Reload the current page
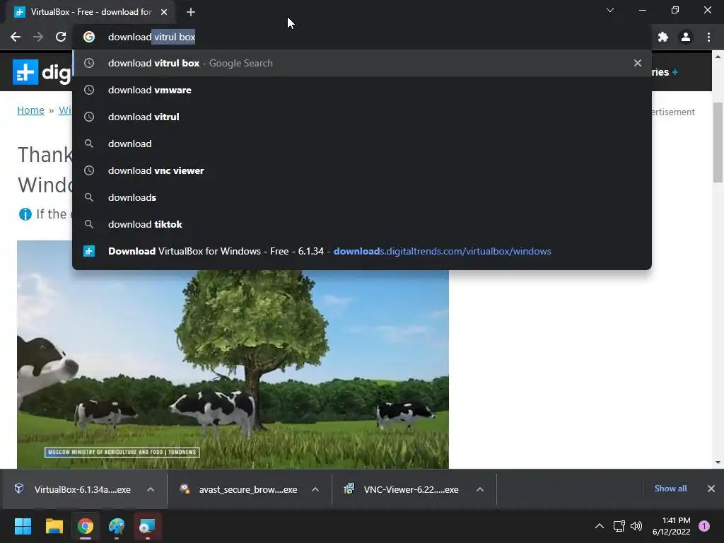Image resolution: width=724 pixels, height=543 pixels. (61, 37)
